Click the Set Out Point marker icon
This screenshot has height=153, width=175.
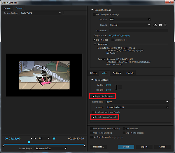tap(35, 138)
